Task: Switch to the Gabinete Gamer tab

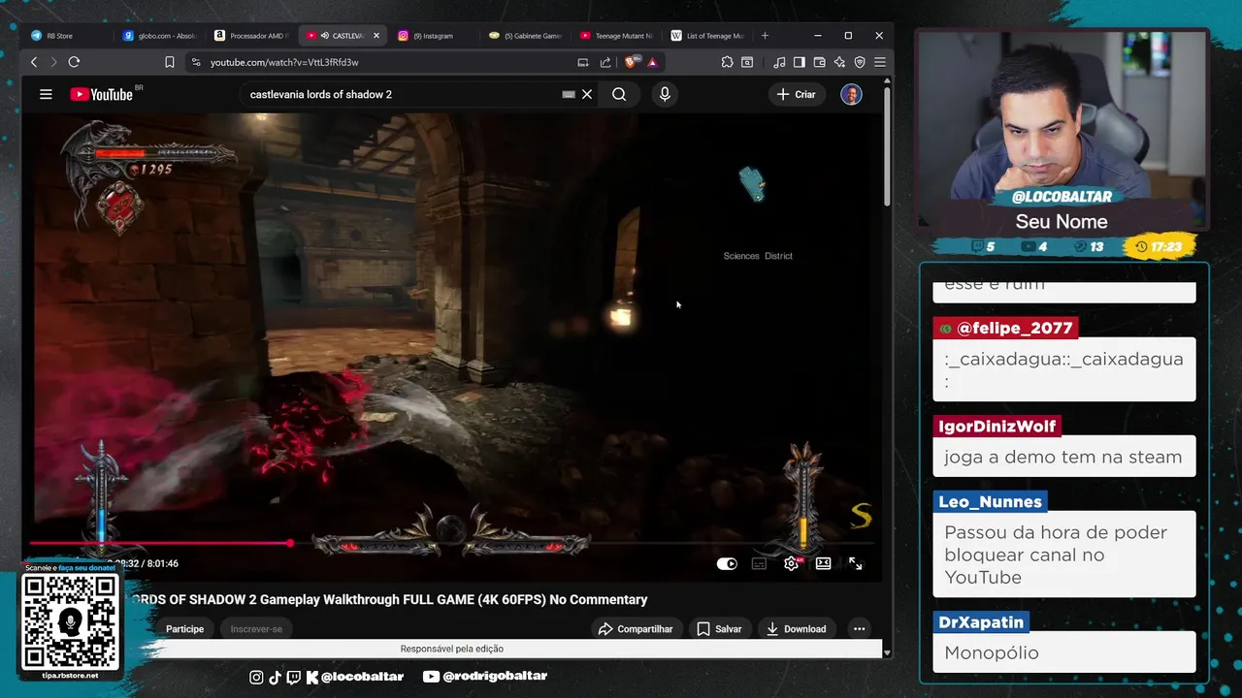Action: (526, 36)
